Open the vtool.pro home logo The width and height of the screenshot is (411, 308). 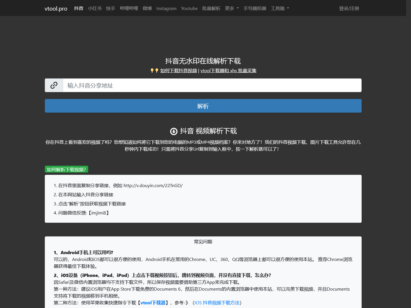[x=56, y=9]
